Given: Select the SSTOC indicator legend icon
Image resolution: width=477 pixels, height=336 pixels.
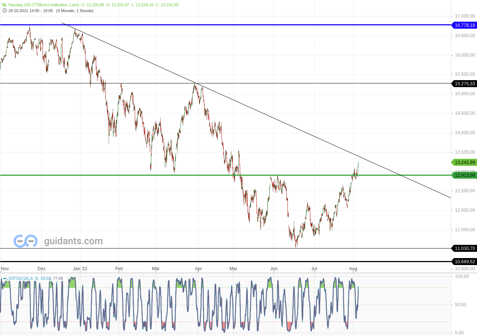Looking at the screenshot, I should 6,279.
